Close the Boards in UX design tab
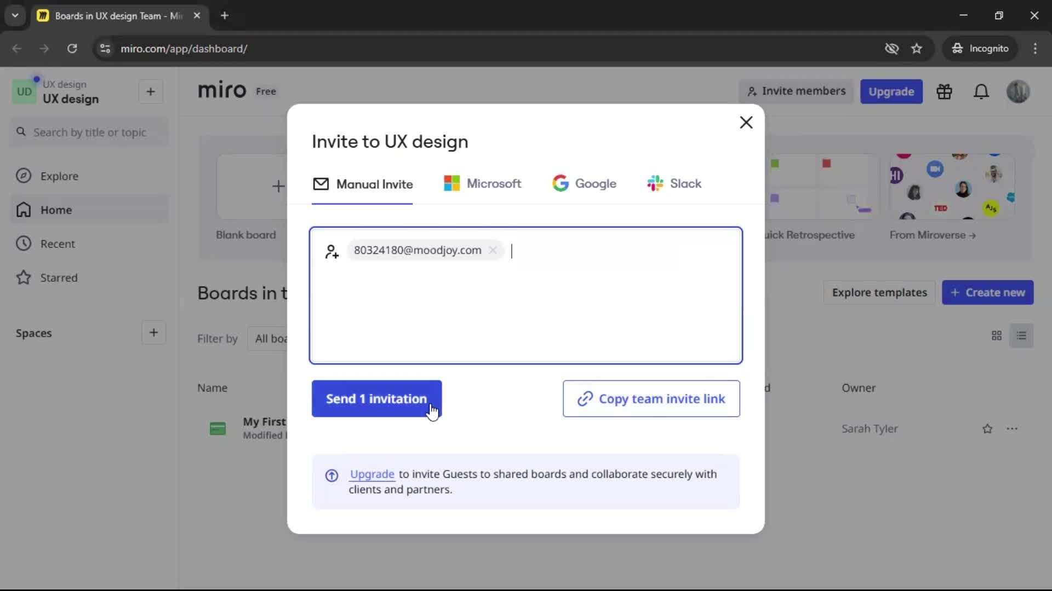Image resolution: width=1052 pixels, height=591 pixels. pos(197,16)
